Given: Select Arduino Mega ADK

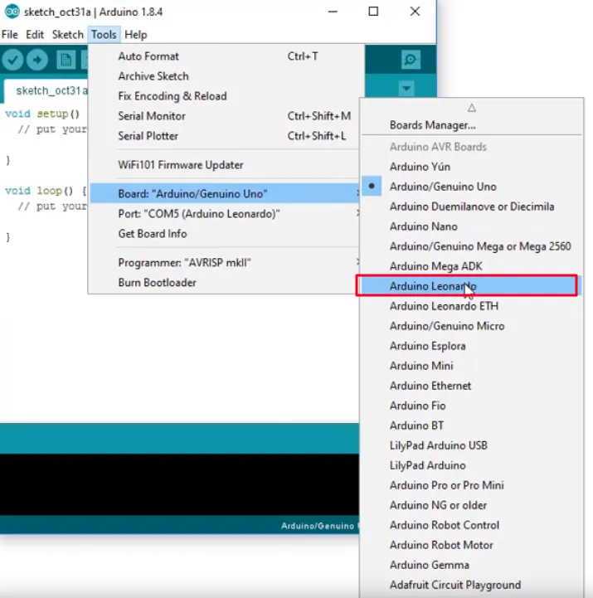Looking at the screenshot, I should pyautogui.click(x=471, y=266).
